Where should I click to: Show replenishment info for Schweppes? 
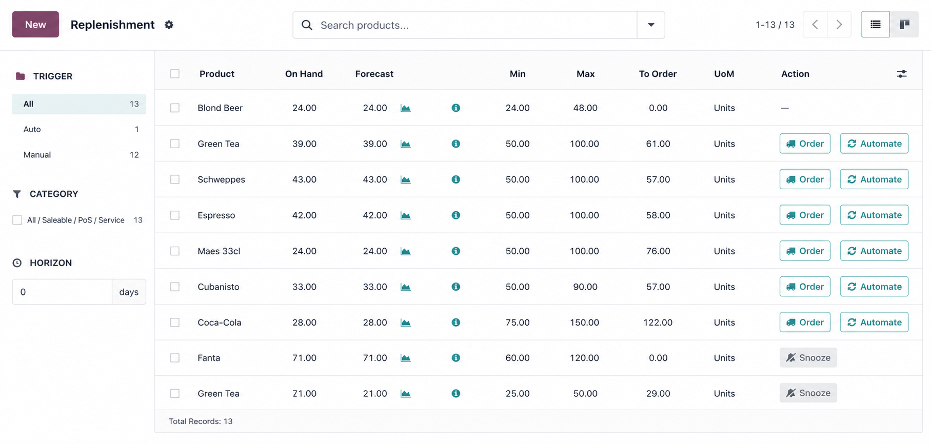(455, 179)
